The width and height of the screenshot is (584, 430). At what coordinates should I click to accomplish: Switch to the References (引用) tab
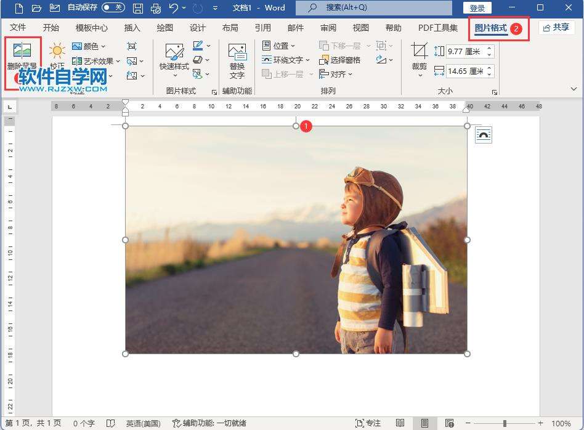pyautogui.click(x=262, y=28)
